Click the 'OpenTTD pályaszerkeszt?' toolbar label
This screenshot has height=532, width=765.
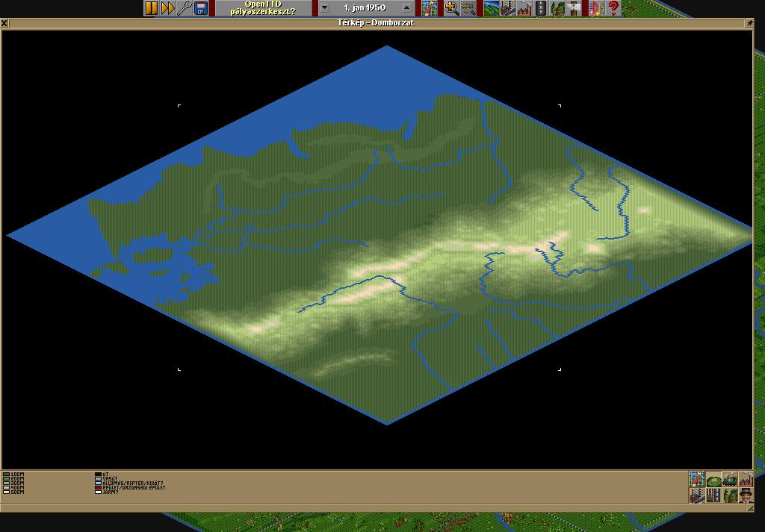pos(263,7)
